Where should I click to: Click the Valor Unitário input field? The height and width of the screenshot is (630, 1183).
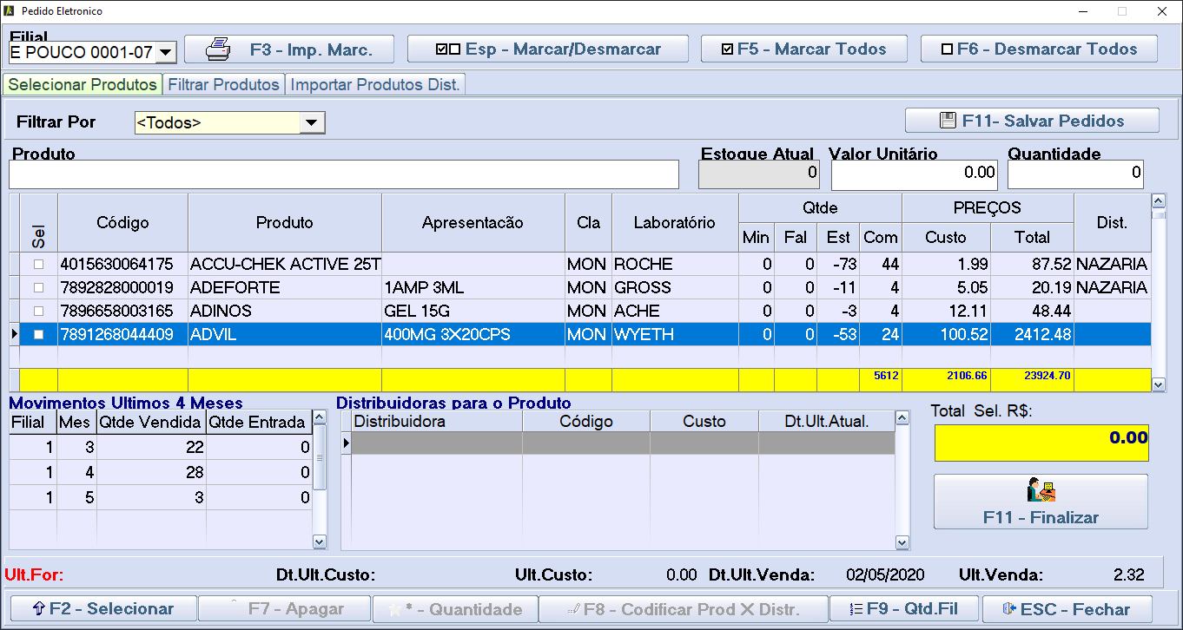coord(915,174)
